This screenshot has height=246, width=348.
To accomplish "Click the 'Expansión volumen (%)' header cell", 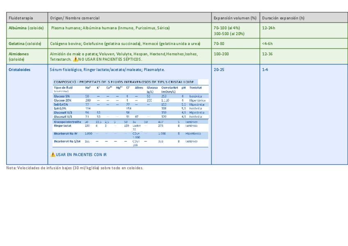I will click(235, 18).
